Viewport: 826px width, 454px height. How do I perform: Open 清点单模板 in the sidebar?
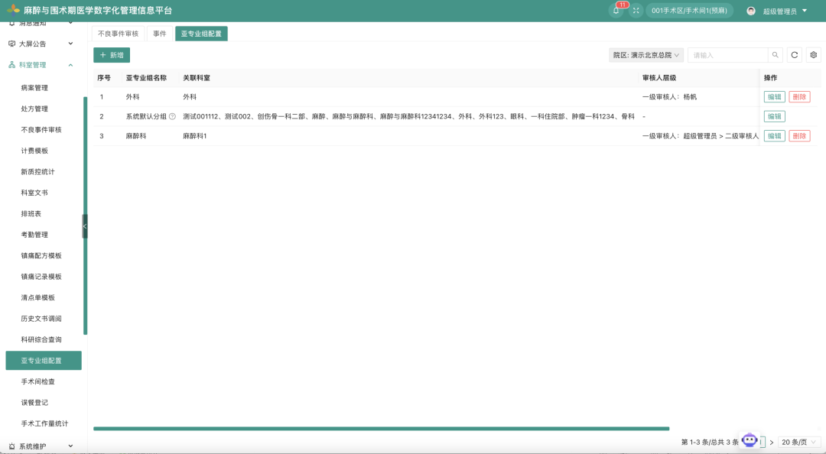pyautogui.click(x=37, y=298)
